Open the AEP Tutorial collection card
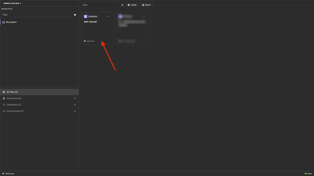 point(98,29)
